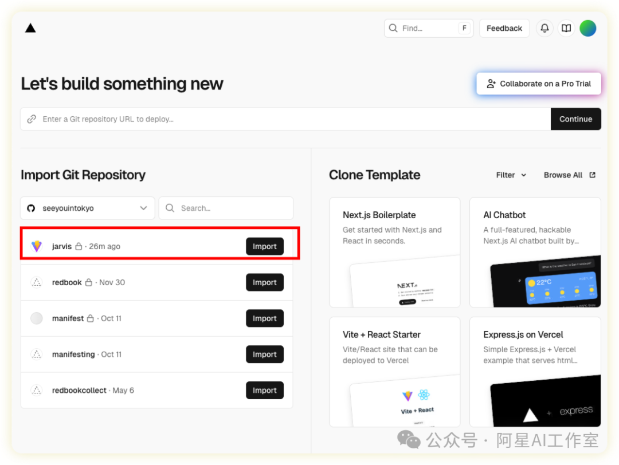Click the manifest repository name
The image size is (619, 465).
click(68, 318)
